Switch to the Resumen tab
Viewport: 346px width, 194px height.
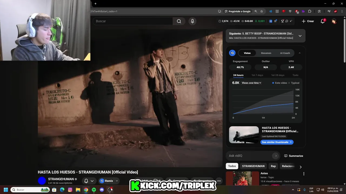click(x=266, y=53)
